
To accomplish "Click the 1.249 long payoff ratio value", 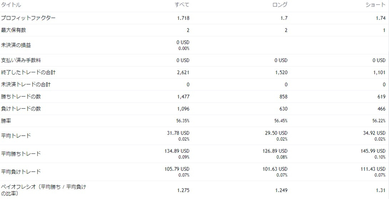I will (x=281, y=190).
